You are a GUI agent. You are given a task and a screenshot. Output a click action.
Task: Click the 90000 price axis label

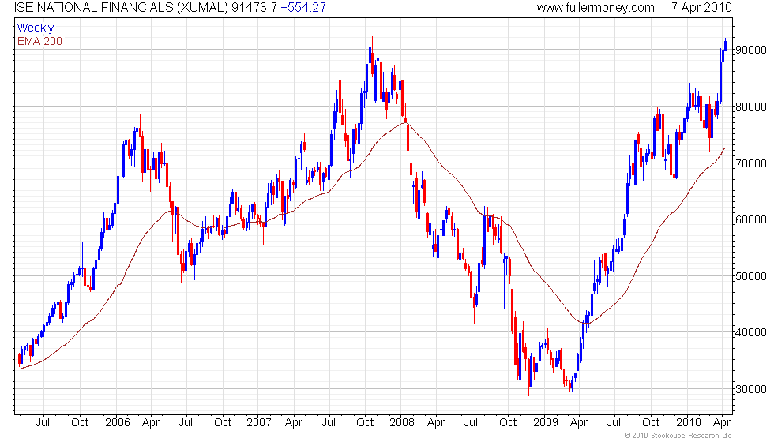point(751,50)
